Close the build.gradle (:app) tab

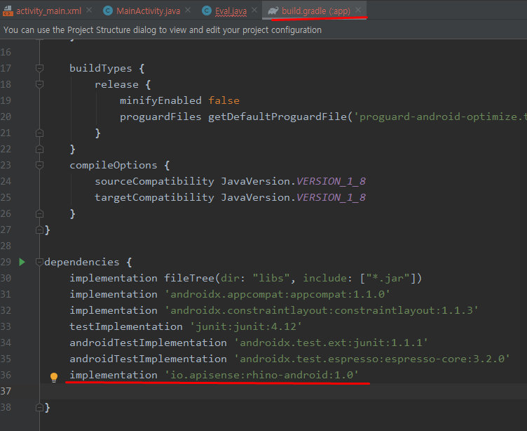pos(358,11)
